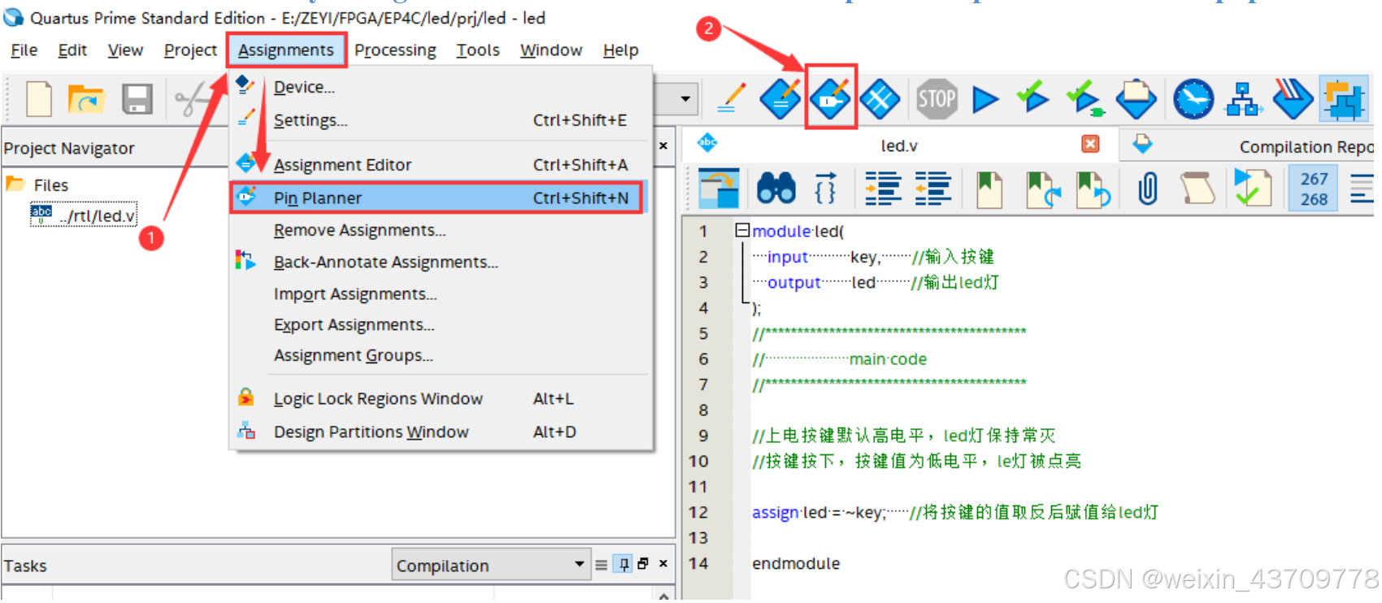Viewport: 1382px width, 603px height.
Task: Start compilation with the blue play icon
Action: [x=985, y=99]
